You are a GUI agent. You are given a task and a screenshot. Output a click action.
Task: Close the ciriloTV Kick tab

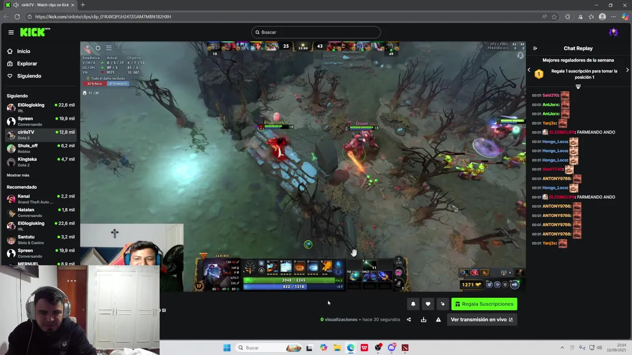coord(73,5)
